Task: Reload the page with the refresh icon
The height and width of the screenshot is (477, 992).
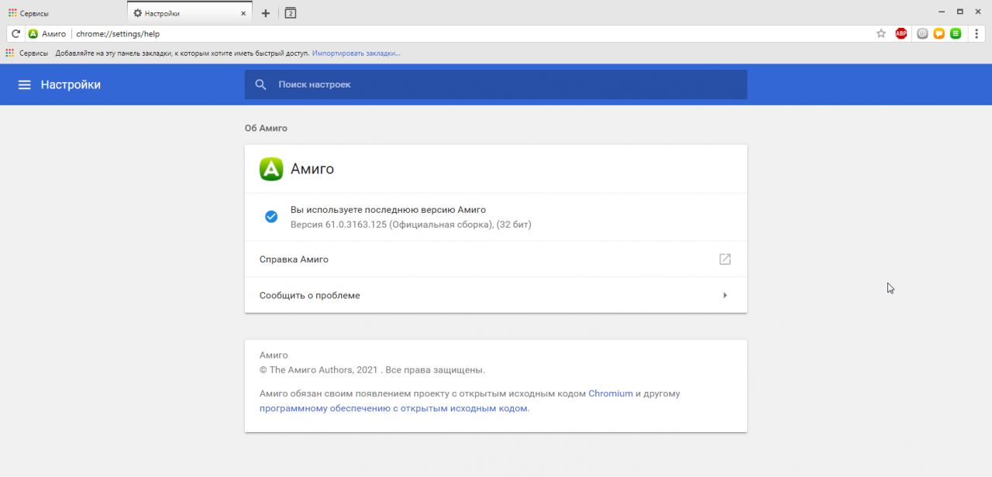Action: coord(15,33)
